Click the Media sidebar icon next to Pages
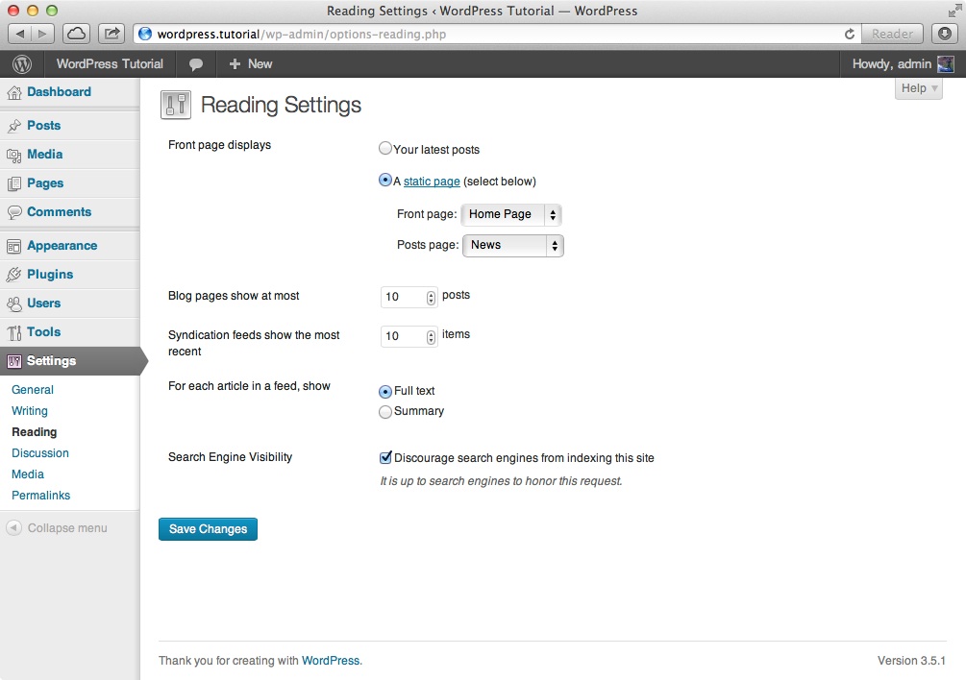 point(14,155)
